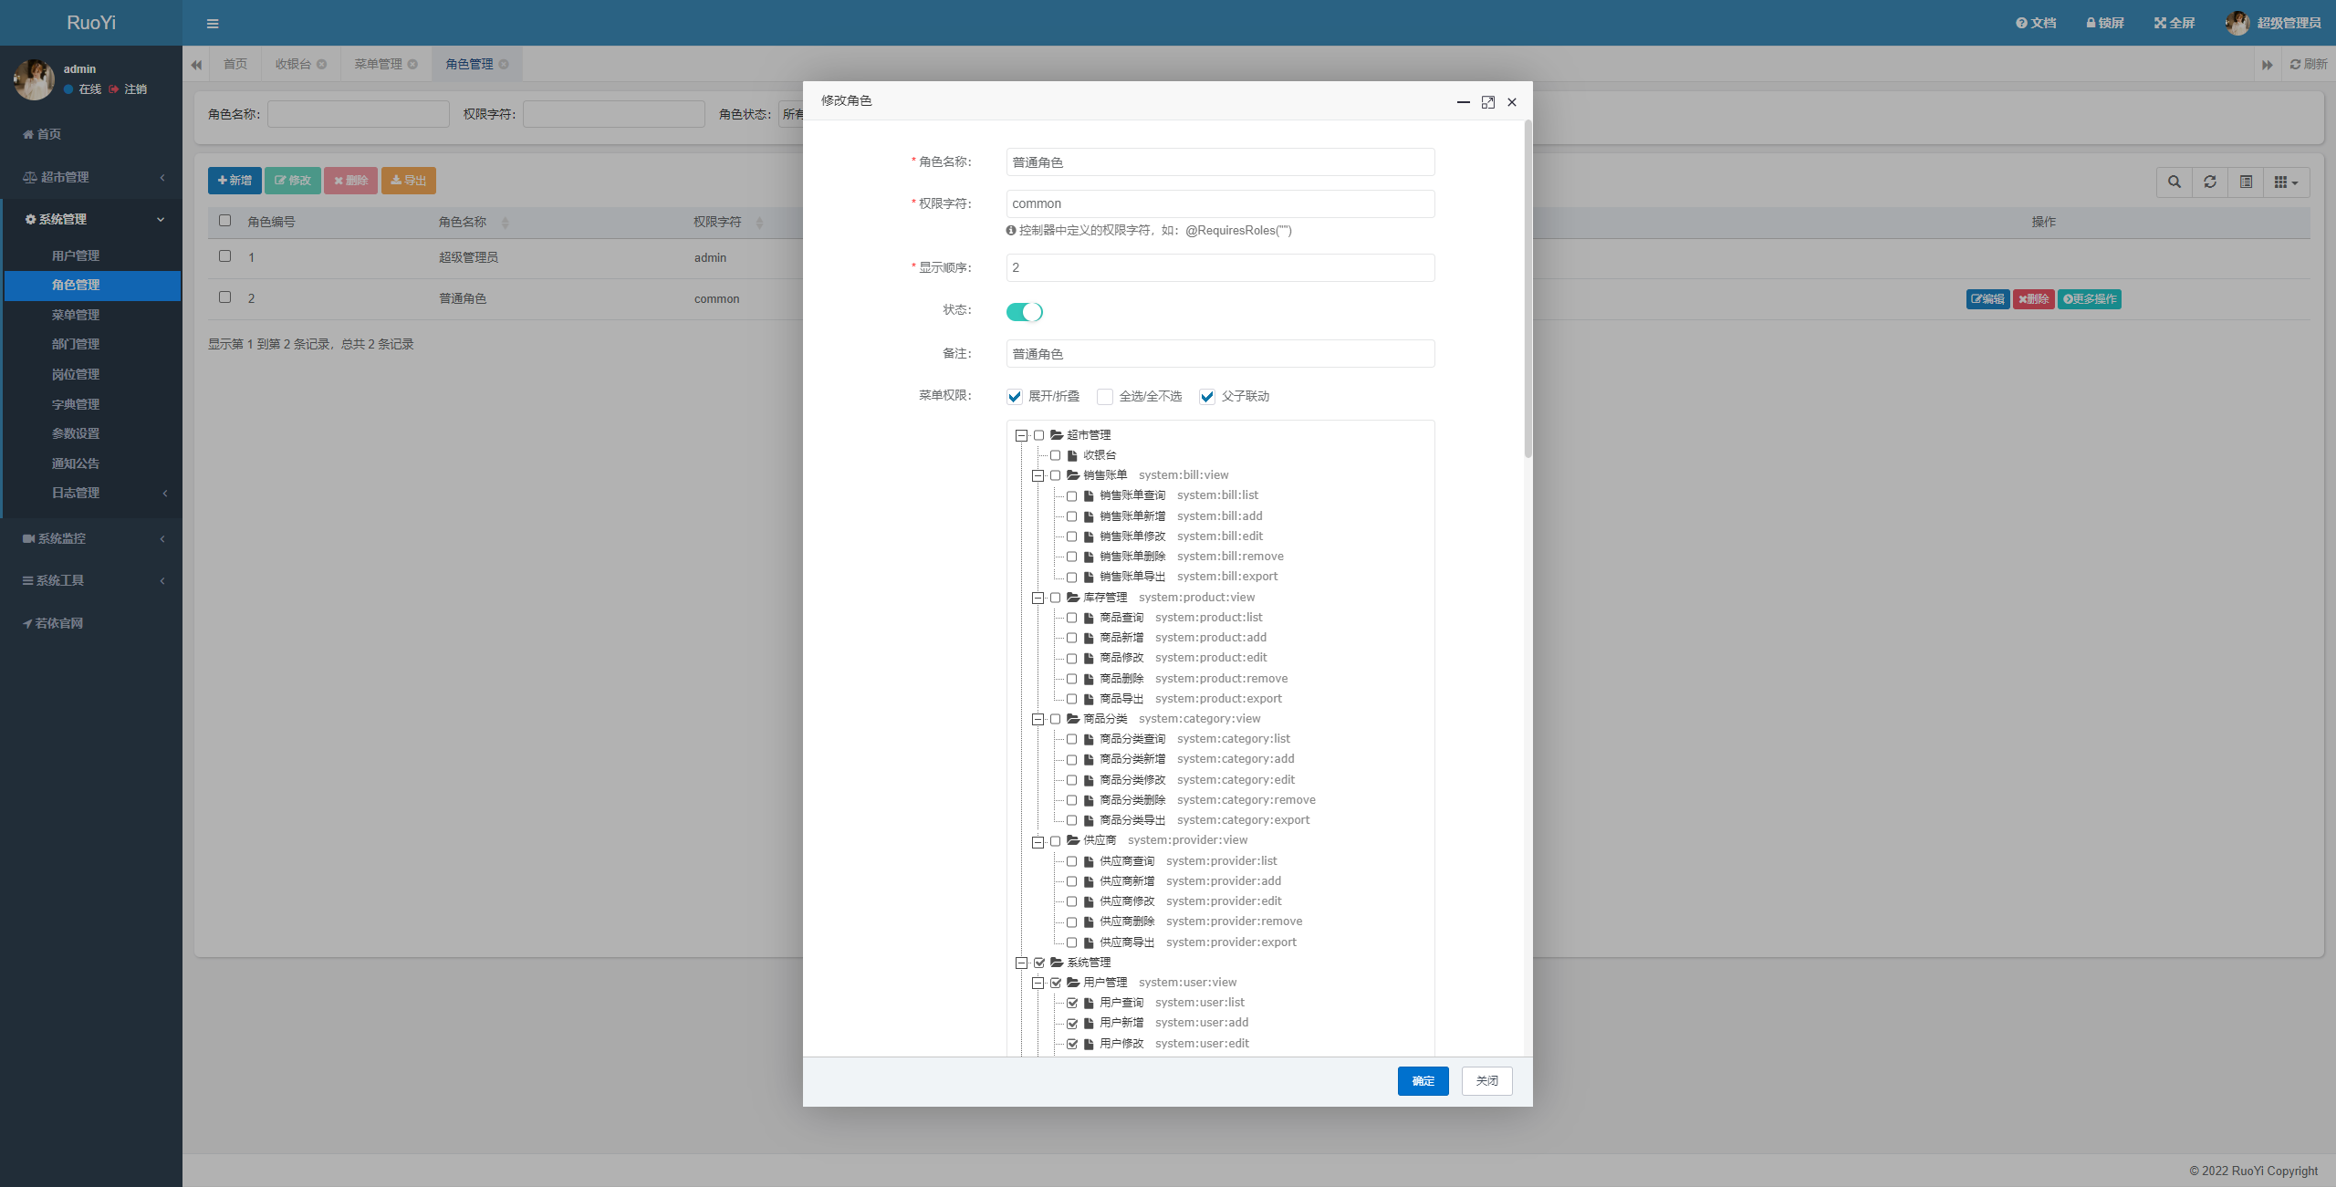The image size is (2336, 1187).
Task: Close the 菜单管理 tab with its x icon
Action: 412,64
